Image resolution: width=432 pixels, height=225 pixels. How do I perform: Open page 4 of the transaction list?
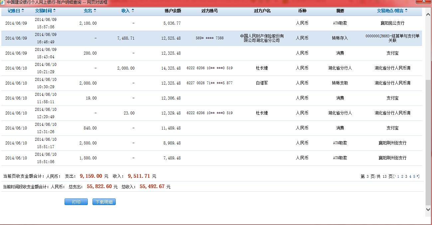(x=410, y=176)
